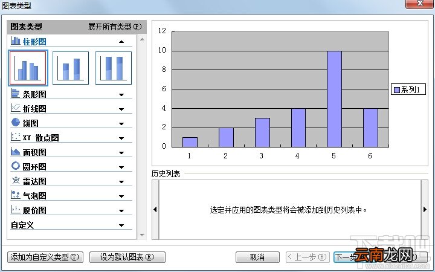This screenshot has height=272, width=435.
Task: Click the 饼图 pie chart icon
Action: click(x=15, y=122)
